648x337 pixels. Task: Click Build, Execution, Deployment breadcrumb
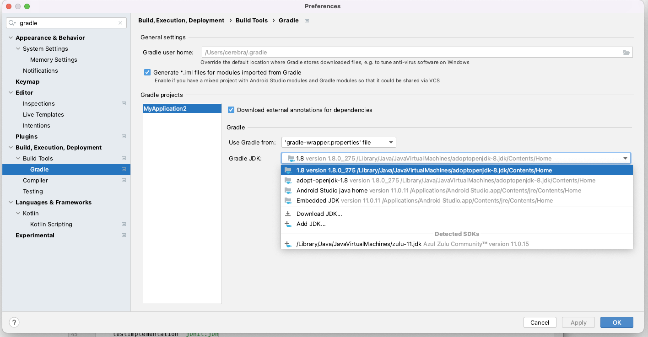[181, 21]
